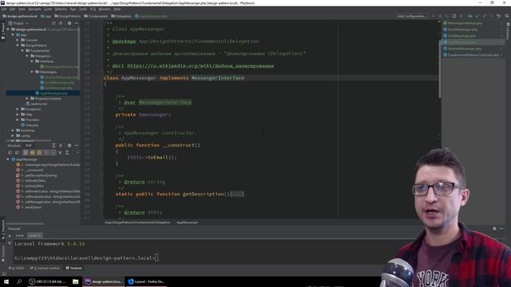Screen dimensions: 511x287
Task: Collapse AppMessenger node in Structure tree
Action: click(x=8, y=159)
